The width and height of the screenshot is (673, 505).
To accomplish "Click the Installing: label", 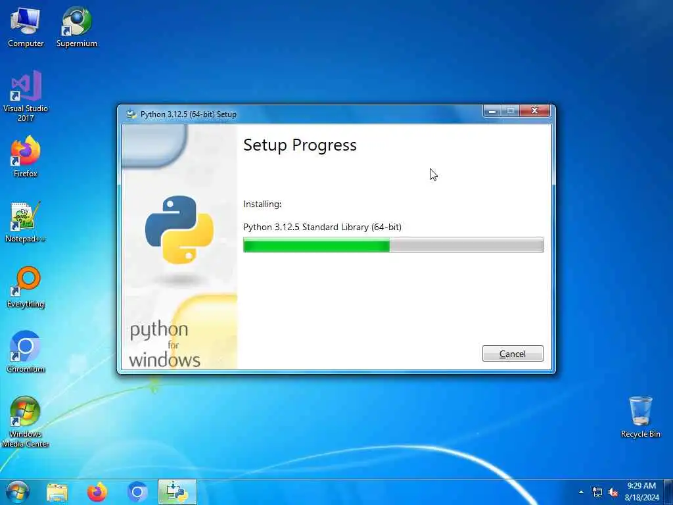I will click(262, 204).
